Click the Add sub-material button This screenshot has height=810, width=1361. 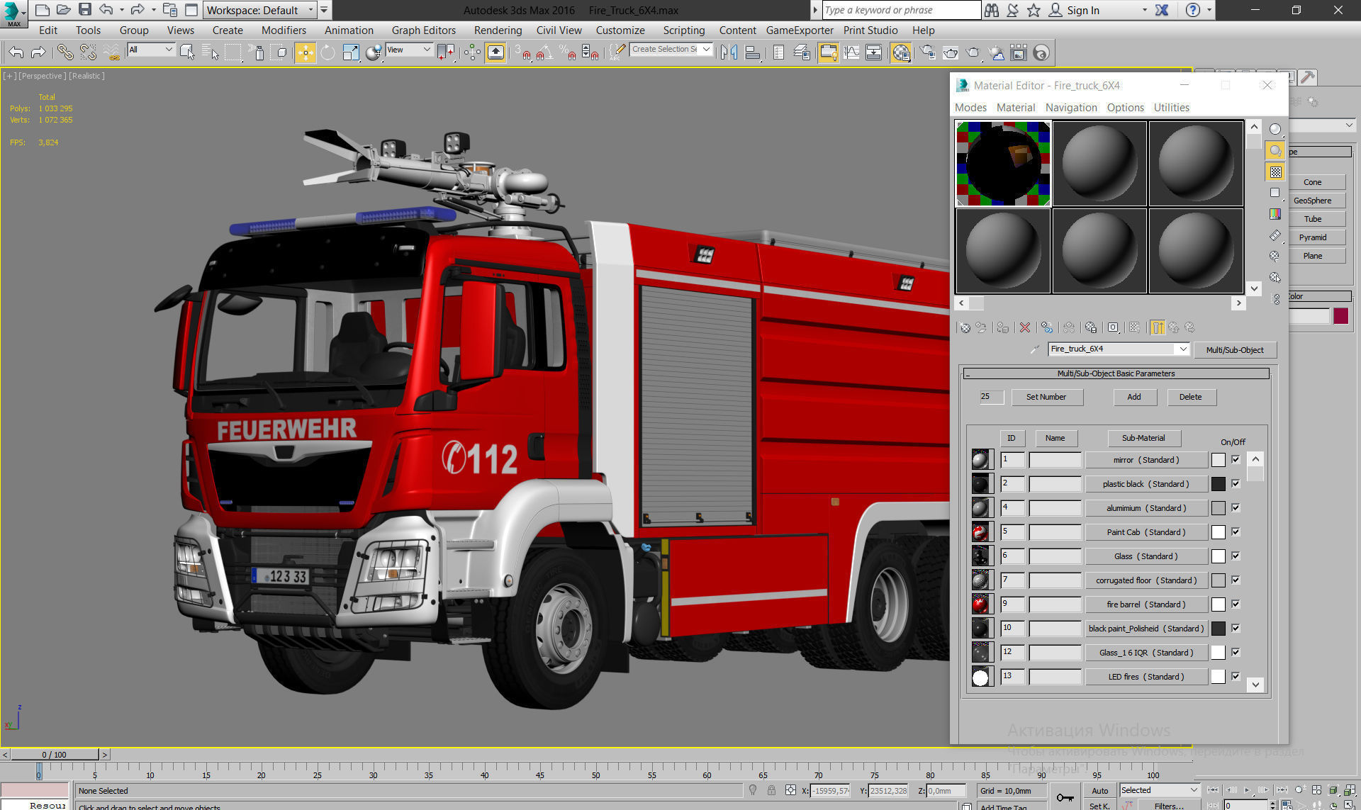tap(1134, 397)
